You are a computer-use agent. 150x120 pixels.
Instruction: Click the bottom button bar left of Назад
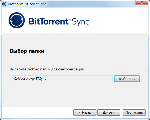tap(37, 113)
